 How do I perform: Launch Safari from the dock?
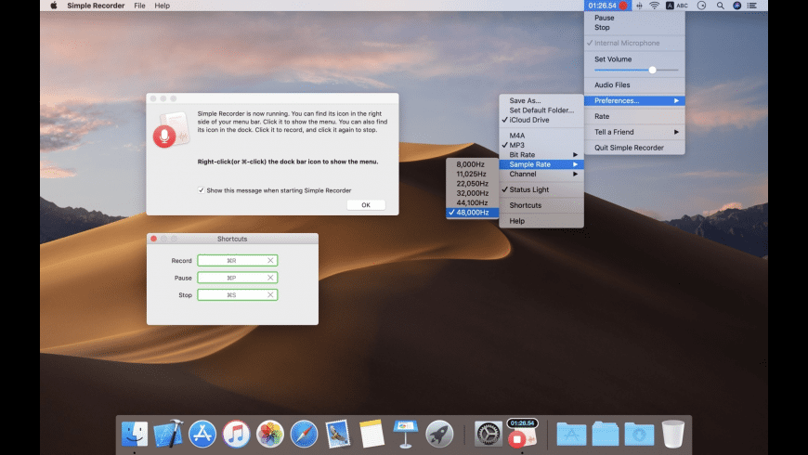click(304, 434)
